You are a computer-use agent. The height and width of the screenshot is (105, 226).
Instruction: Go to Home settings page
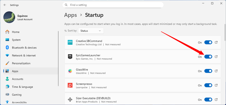point(31,32)
